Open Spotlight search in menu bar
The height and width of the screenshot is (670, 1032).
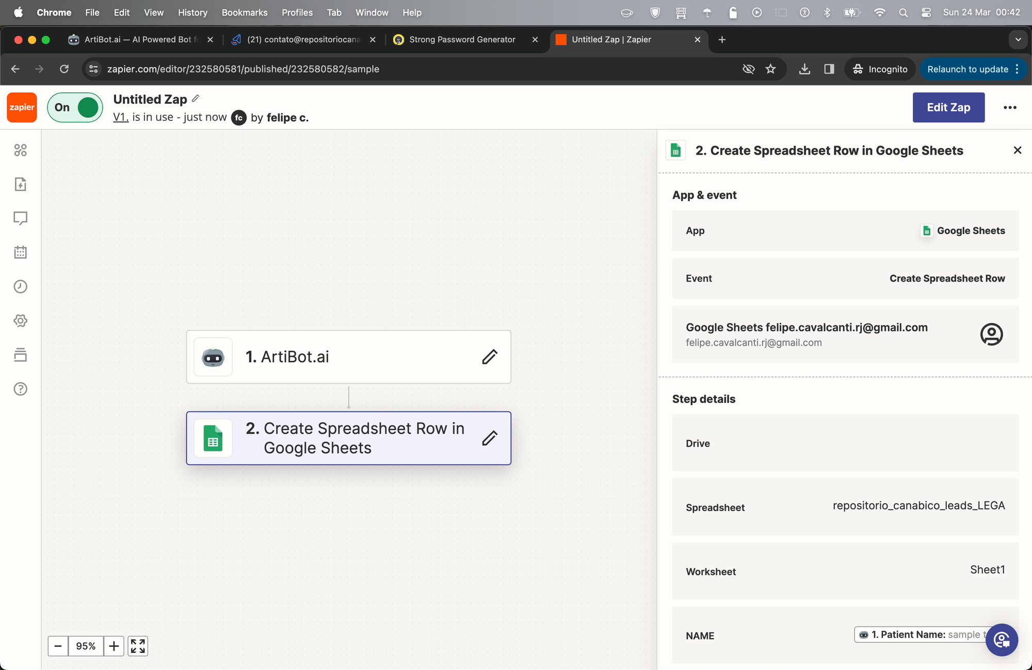tap(903, 12)
